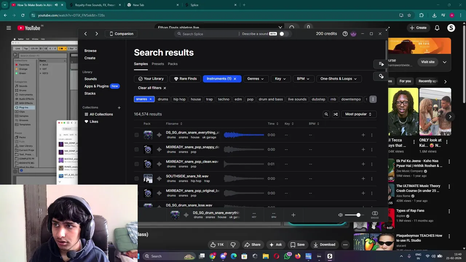Screen dimensions: 466x262
Task: Open the Bridge feature in Splice player
Action: 375,215
